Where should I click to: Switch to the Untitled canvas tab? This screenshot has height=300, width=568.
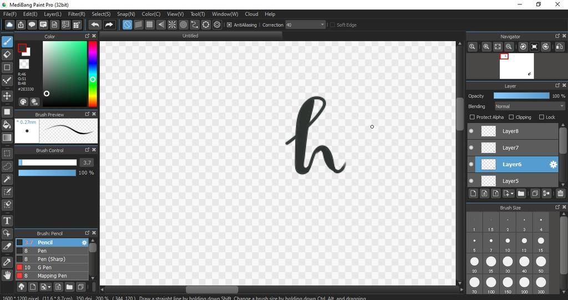[190, 36]
